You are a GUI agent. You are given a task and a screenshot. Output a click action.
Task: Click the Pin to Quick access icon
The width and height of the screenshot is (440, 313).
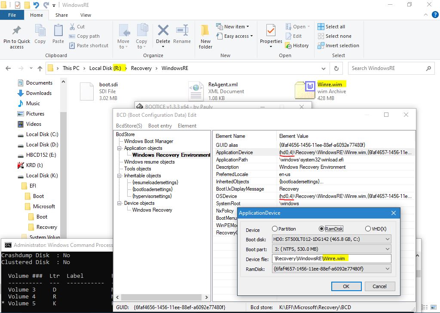coord(17,31)
